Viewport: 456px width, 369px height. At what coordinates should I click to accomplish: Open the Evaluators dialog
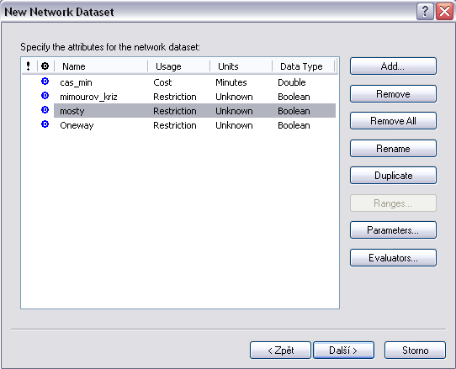tap(393, 258)
